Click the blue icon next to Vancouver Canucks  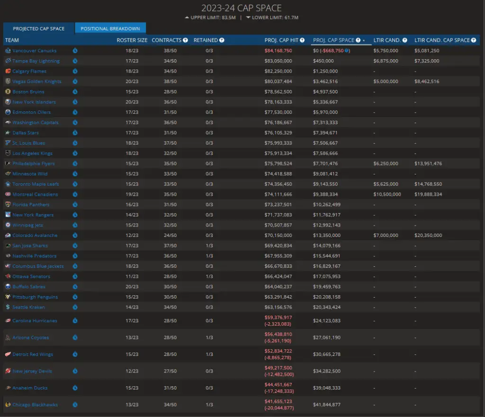[75, 50]
